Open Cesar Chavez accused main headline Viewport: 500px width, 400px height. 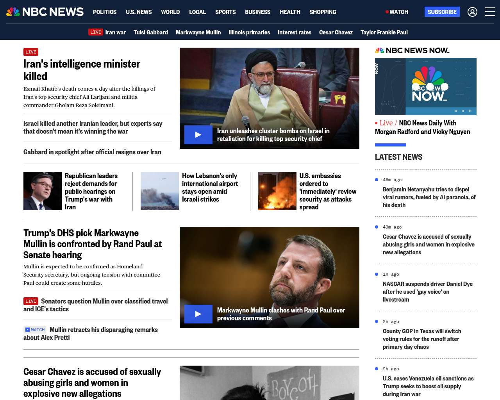(92, 382)
